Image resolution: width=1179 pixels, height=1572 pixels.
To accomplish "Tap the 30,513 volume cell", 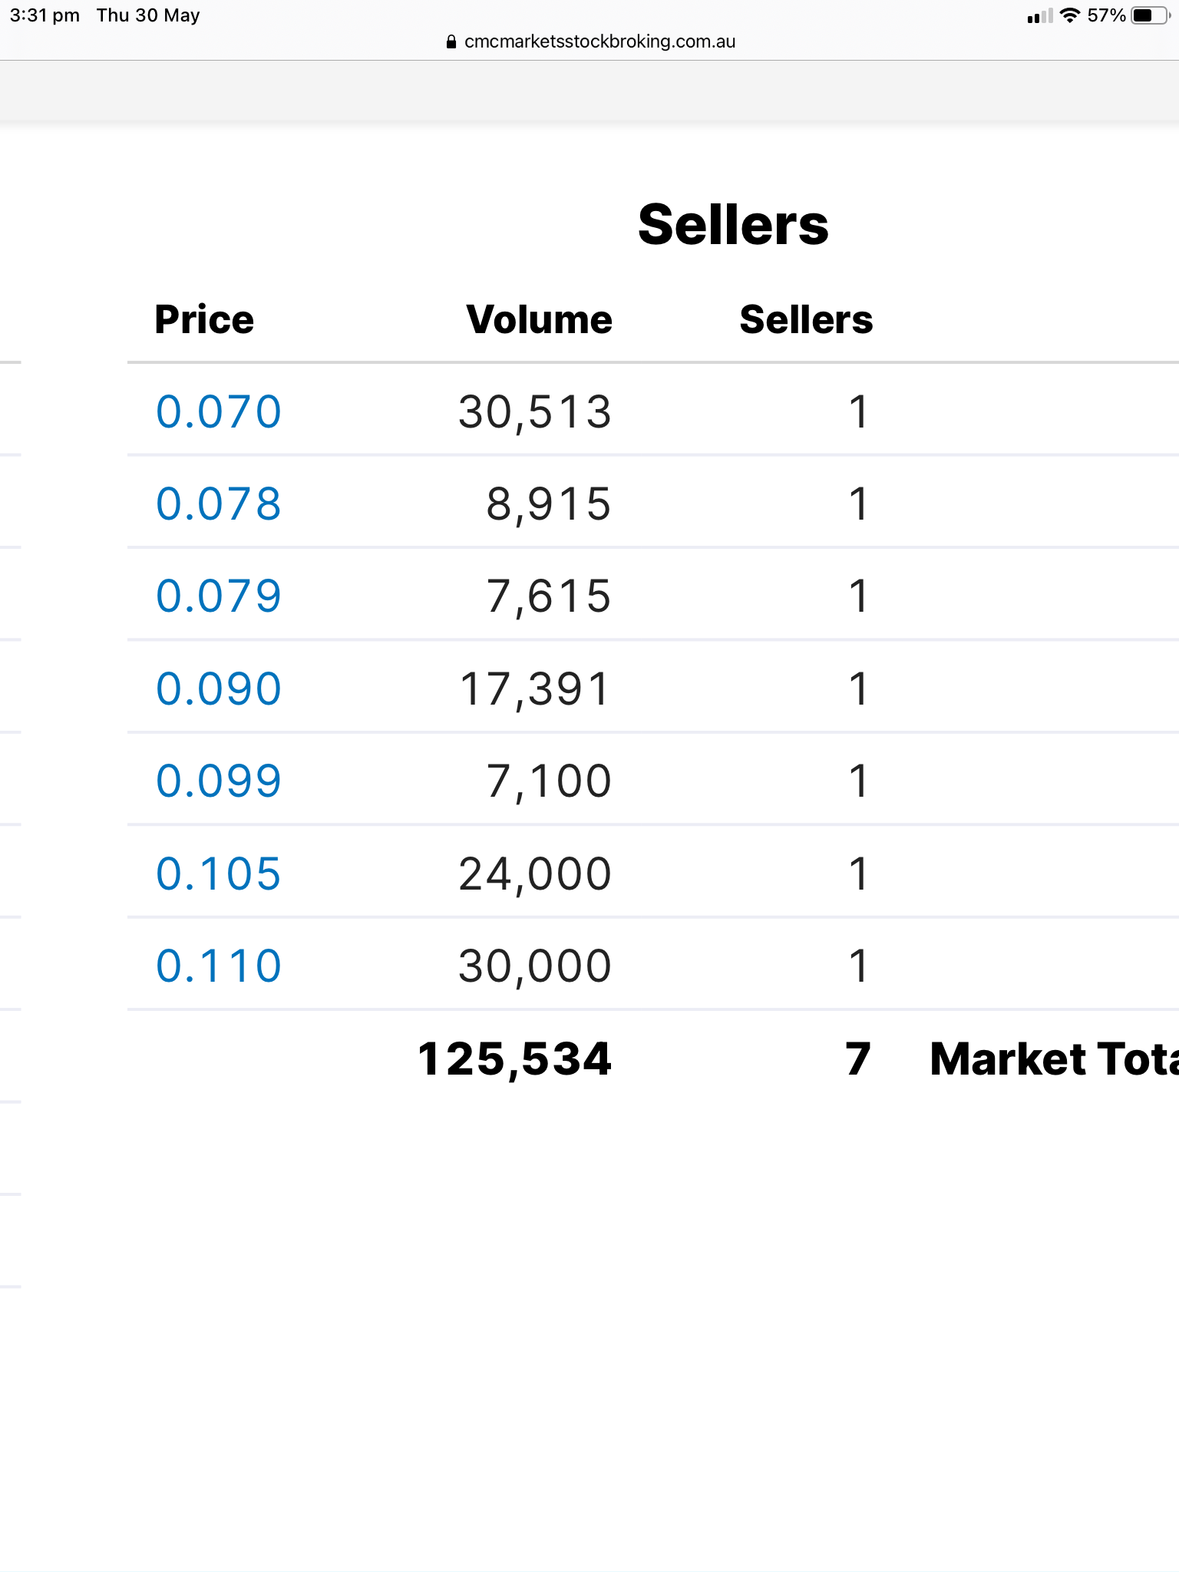I will pos(535,412).
